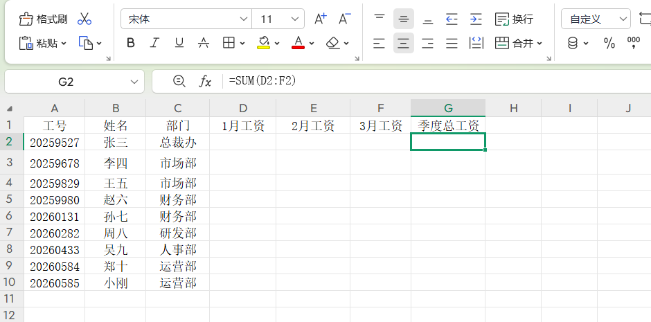Screen dimensions: 651x322
Task: Open the Paste (粘贴) dropdown arrow
Action: coord(64,43)
